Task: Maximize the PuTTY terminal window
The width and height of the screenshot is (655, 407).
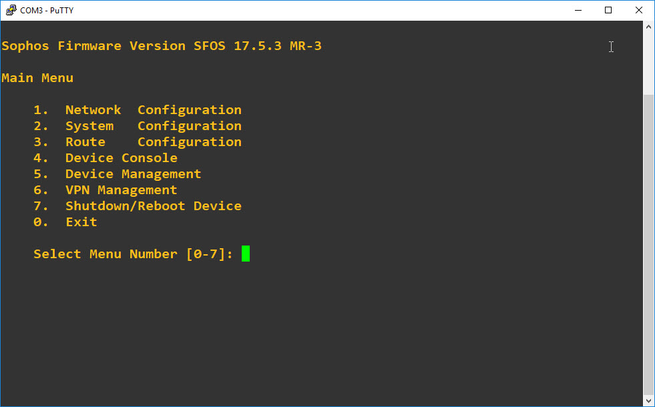Action: [x=608, y=10]
